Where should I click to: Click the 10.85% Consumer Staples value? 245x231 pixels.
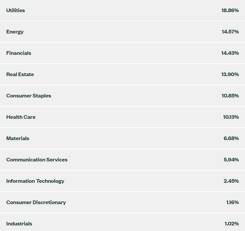(230, 95)
